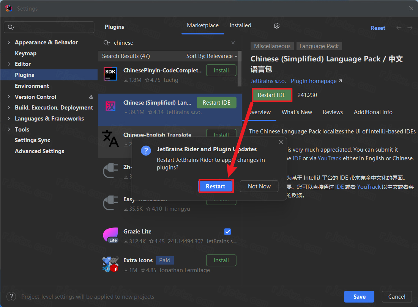Click the Chinese Language Pack icon

pos(110,106)
